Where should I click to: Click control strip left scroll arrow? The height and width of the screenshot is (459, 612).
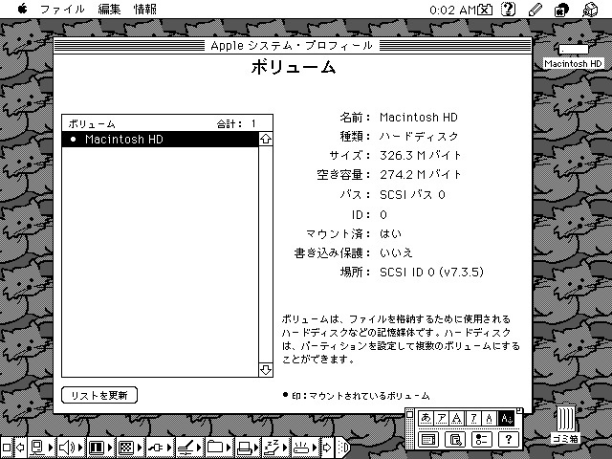coord(20,448)
